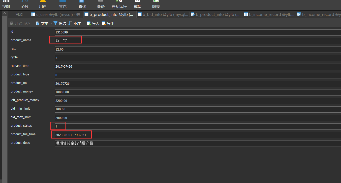Open the 函数 (Function) toolbar item
Viewport: 341px width, 183px height.
click(x=24, y=5)
